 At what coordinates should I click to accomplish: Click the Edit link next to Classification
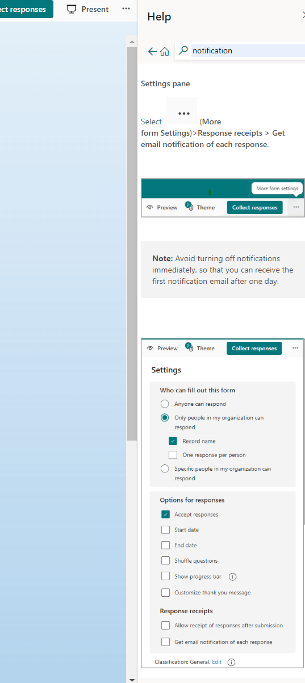point(216,662)
